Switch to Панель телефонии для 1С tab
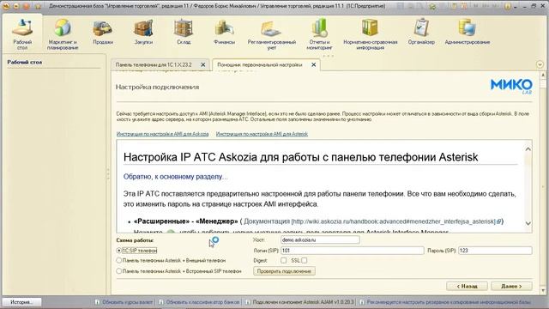The width and height of the screenshot is (549, 309). 154,65
